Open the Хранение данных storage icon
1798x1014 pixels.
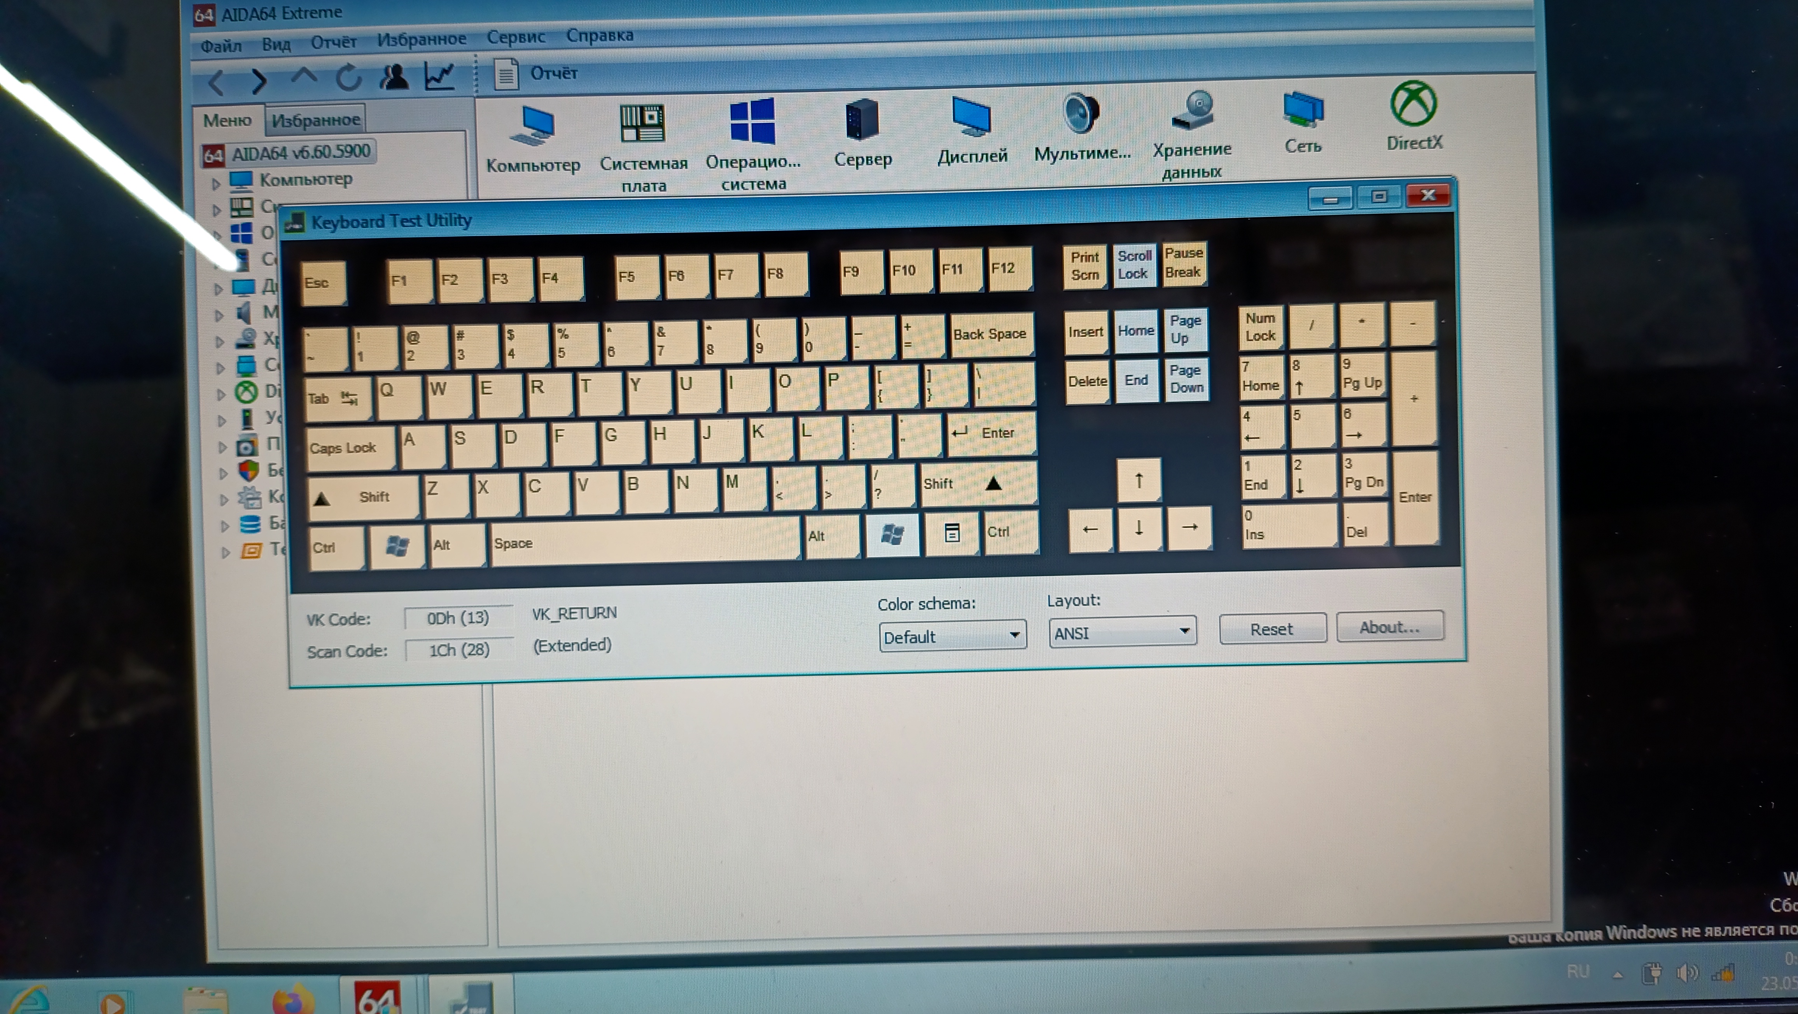(1192, 135)
